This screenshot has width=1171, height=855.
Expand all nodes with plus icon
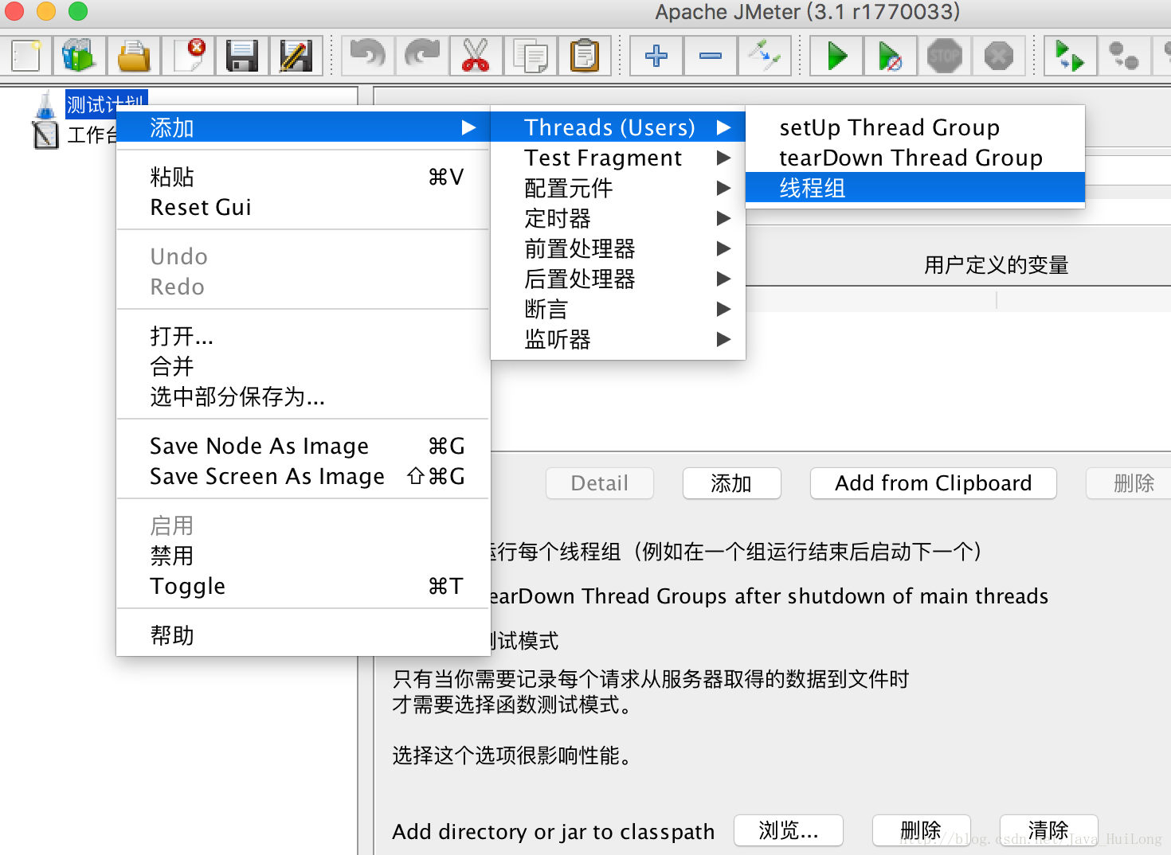pyautogui.click(x=656, y=56)
